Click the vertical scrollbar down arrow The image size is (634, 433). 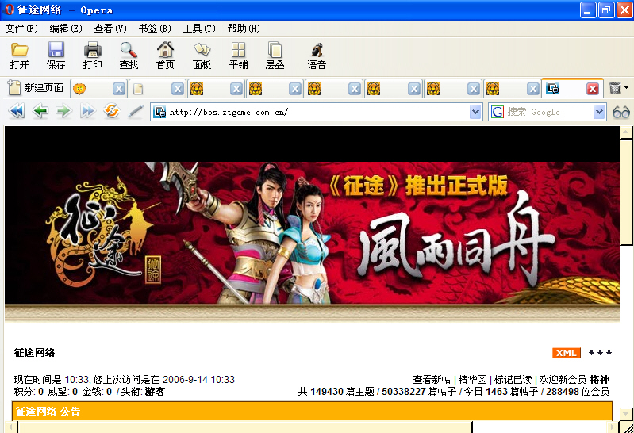[626, 414]
